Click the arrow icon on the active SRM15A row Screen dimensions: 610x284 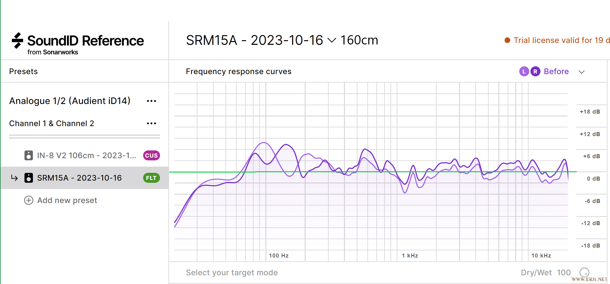(14, 178)
